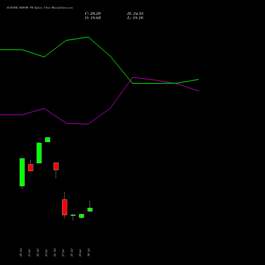
Task: Click the red candle for 24 Jul
Action: coord(56,166)
